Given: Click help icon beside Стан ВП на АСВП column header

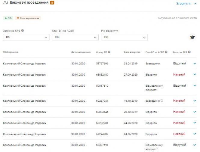Looking at the screenshot, I should click(166, 52).
